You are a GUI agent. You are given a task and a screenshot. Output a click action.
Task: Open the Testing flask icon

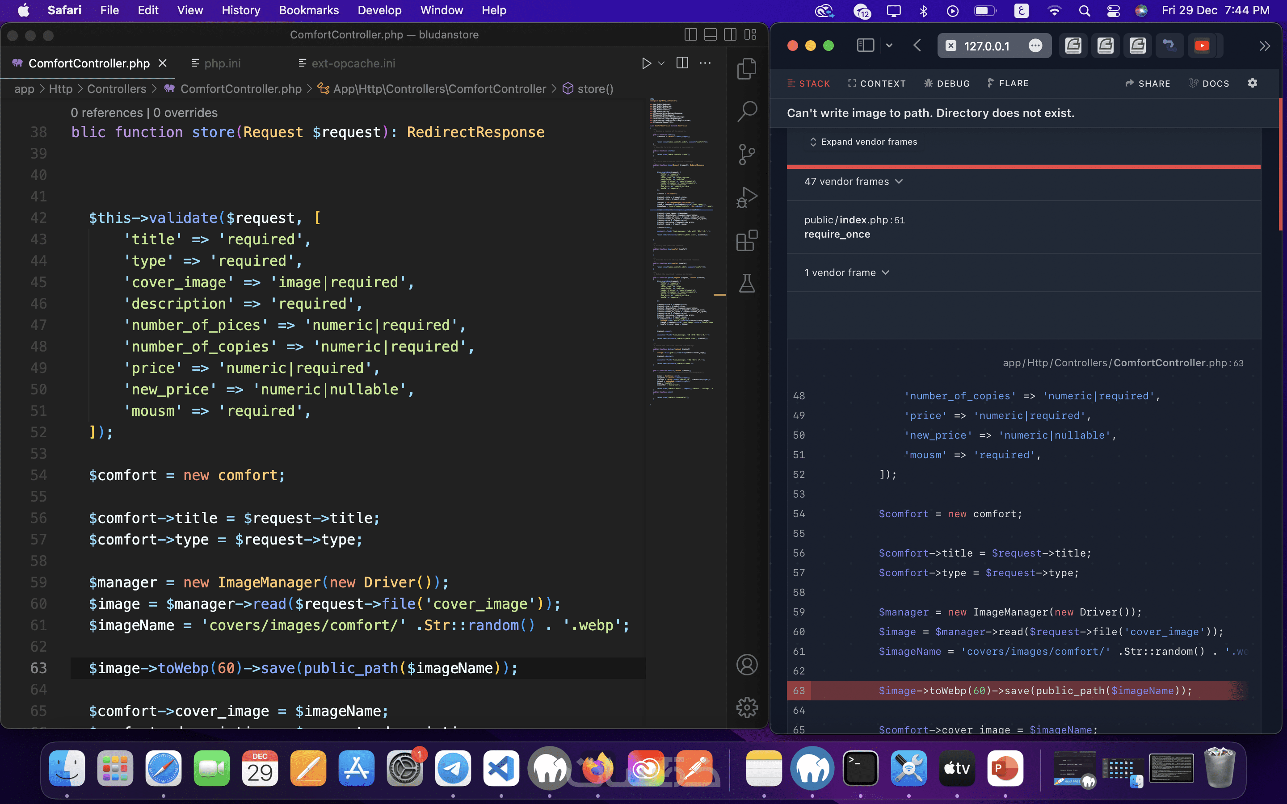[747, 284]
